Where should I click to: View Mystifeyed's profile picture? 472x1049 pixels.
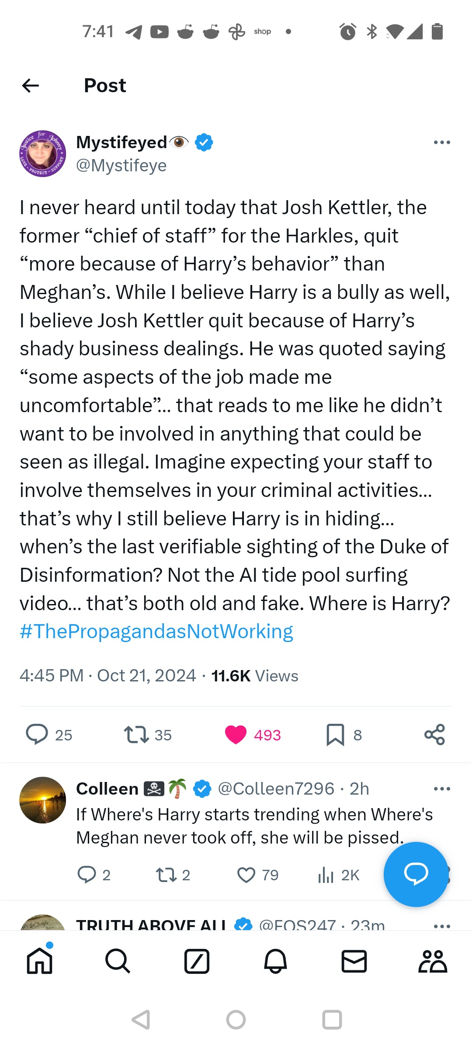coord(42,153)
